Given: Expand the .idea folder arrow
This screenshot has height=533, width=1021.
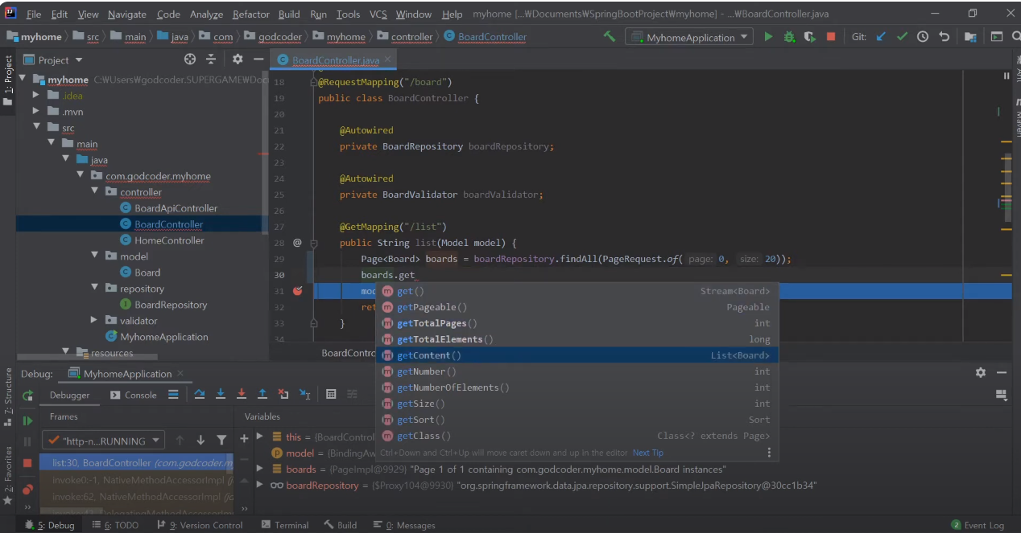Looking at the screenshot, I should tap(36, 95).
